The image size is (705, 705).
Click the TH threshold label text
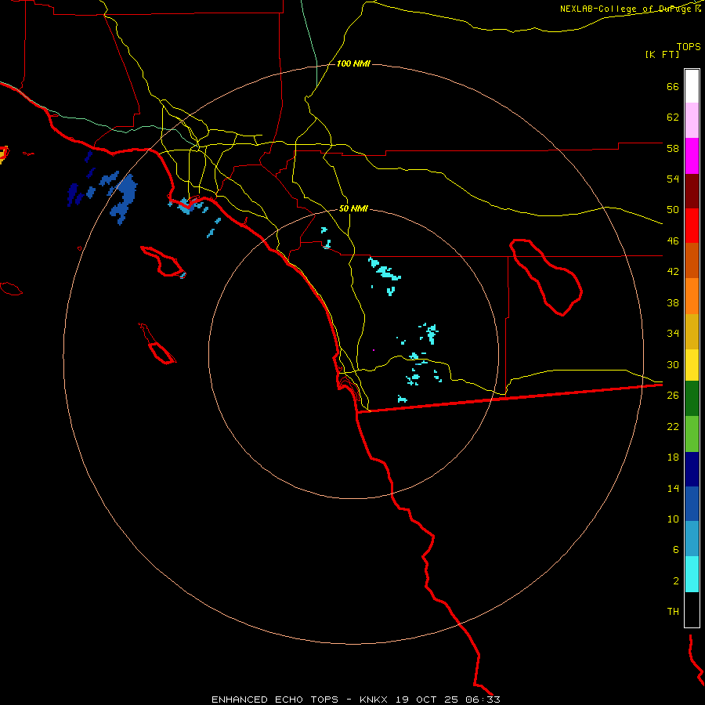click(673, 612)
